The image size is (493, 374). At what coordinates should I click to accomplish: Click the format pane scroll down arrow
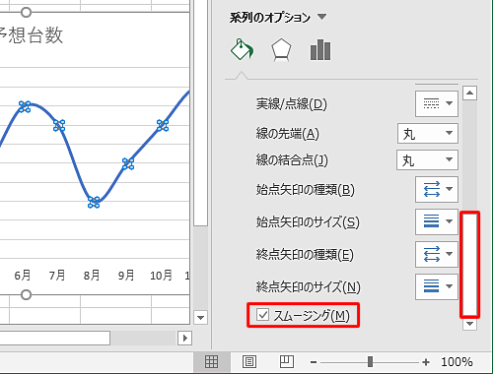[x=469, y=325]
